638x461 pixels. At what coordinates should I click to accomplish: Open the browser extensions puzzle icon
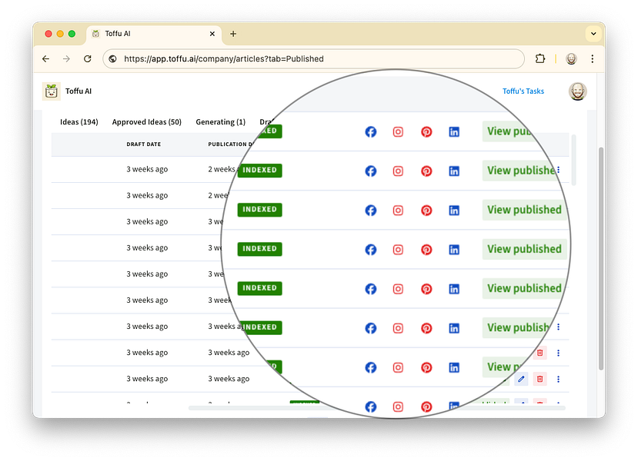click(x=540, y=59)
